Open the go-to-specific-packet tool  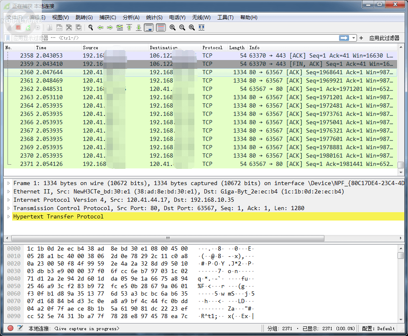pyautogui.click(x=120, y=28)
